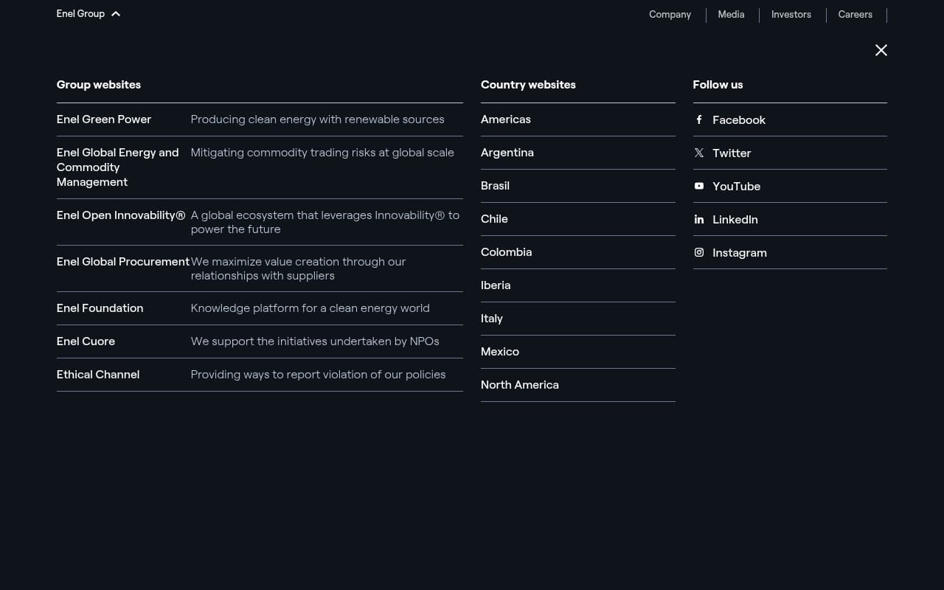Open the YouTube text link
The image size is (944, 590).
point(736,187)
